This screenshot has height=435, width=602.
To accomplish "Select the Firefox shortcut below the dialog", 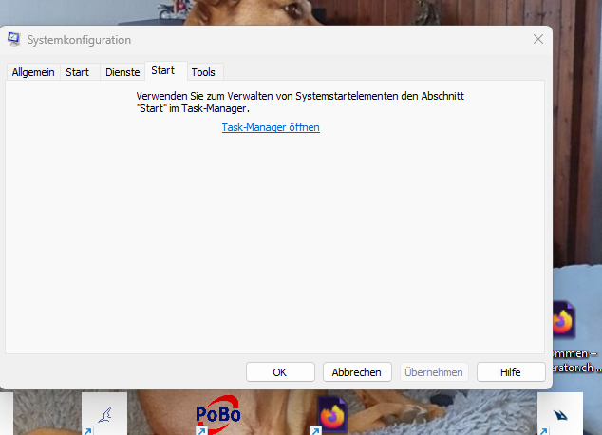I will pos(333,415).
